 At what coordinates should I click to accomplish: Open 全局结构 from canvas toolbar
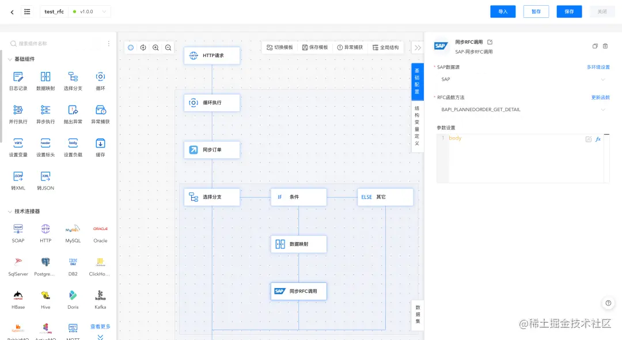coord(385,48)
